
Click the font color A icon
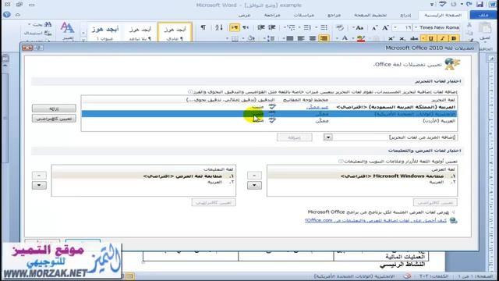pos(345,38)
